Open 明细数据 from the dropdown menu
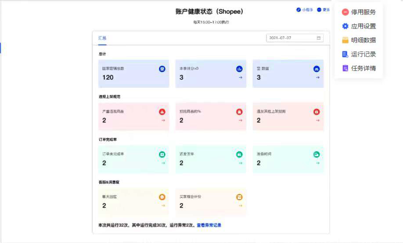The width and height of the screenshot is (403, 243). 359,40
